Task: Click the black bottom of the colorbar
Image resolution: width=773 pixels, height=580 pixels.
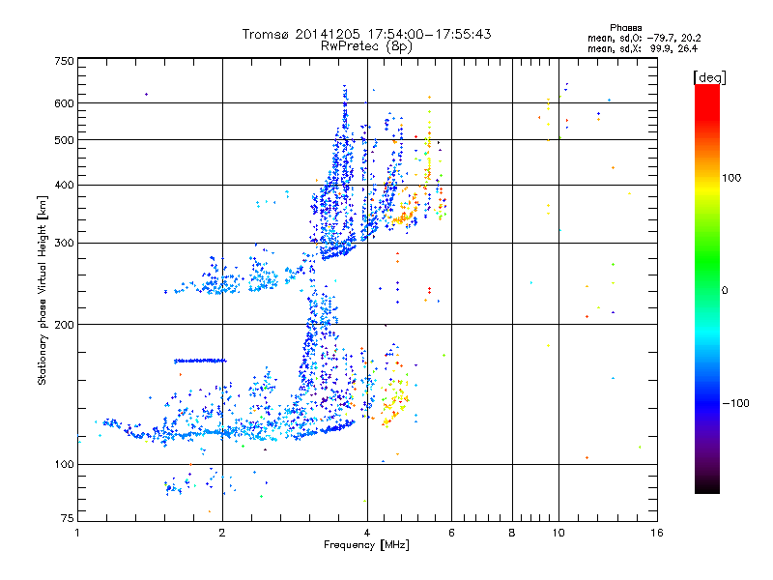Action: point(707,487)
